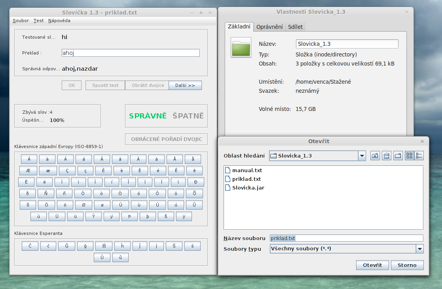The width and height of the screenshot is (442, 289).
Task: Open the Soubor menu
Action: (21, 21)
